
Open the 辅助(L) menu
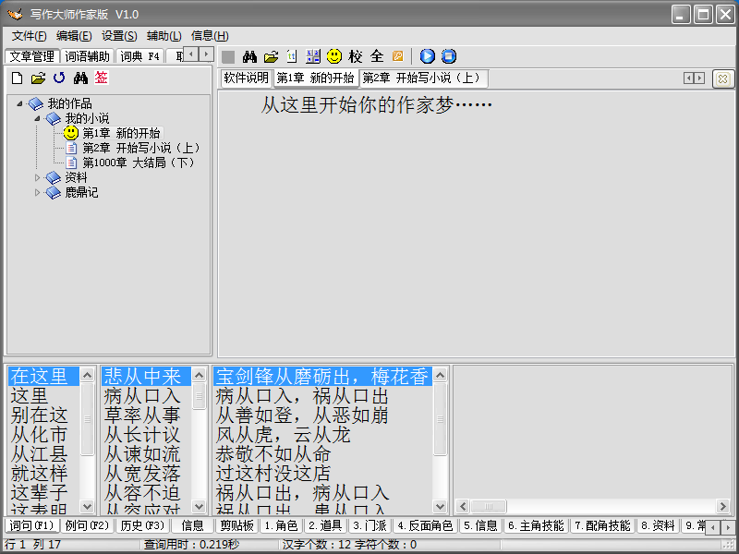(164, 36)
